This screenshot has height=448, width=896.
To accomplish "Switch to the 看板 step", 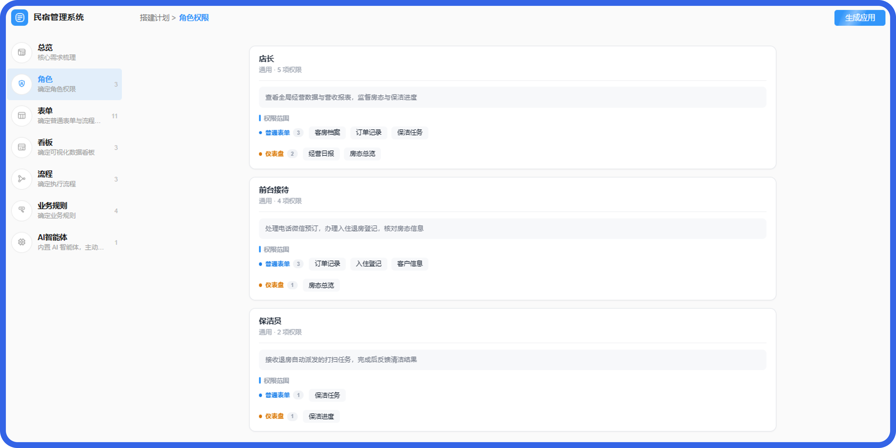I will (65, 147).
